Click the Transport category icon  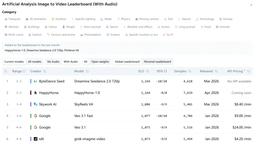click(x=6, y=19)
